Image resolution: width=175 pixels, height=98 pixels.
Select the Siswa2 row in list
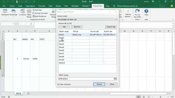[87, 38]
